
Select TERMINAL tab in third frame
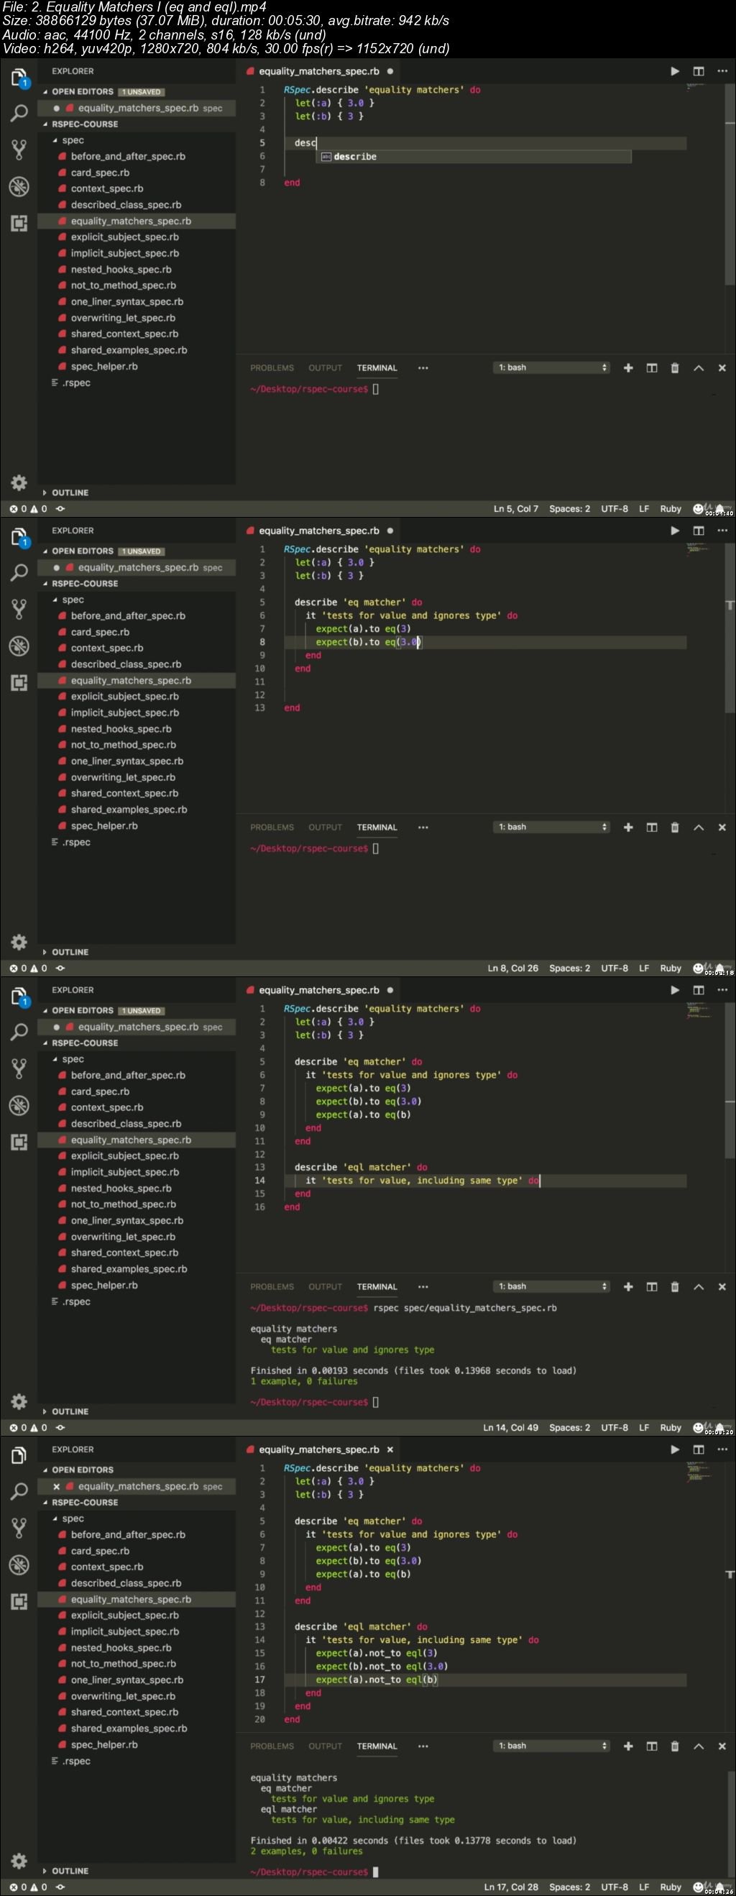pos(377,1286)
